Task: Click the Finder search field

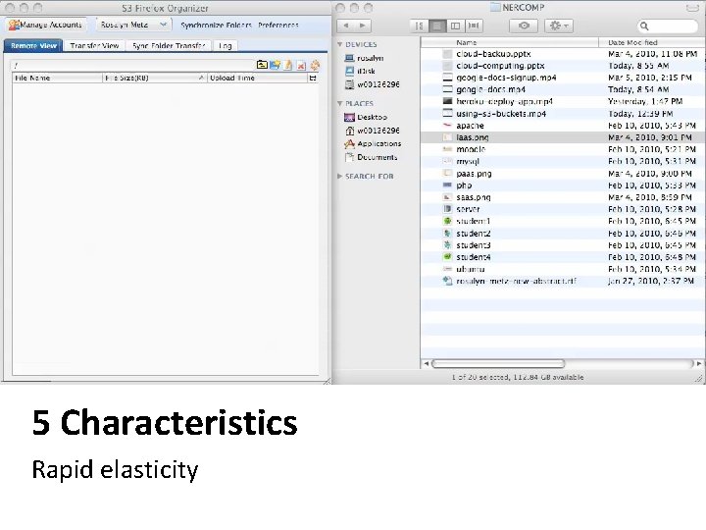Action: [668, 26]
